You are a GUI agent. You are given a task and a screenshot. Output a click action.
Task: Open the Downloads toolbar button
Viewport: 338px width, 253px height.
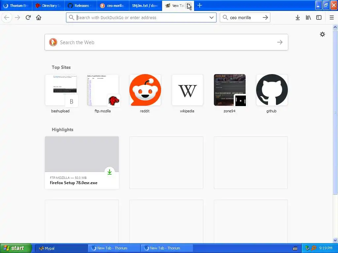coord(298,17)
